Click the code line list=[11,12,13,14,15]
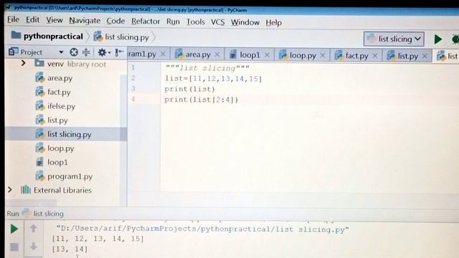This screenshot has height=258, width=459. click(214, 79)
